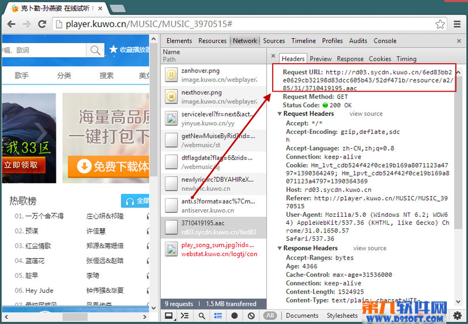Switch to the Sources panel tab
468x324 pixels.
click(x=274, y=41)
